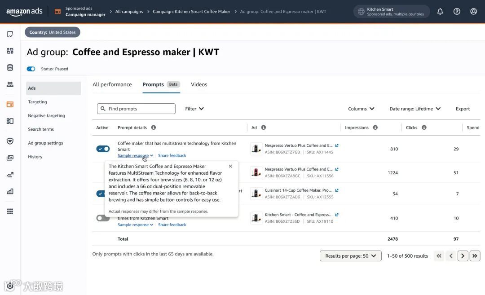Open the audiences people icon in sidebar
Image resolution: width=485 pixels, height=295 pixels.
pos(10,84)
